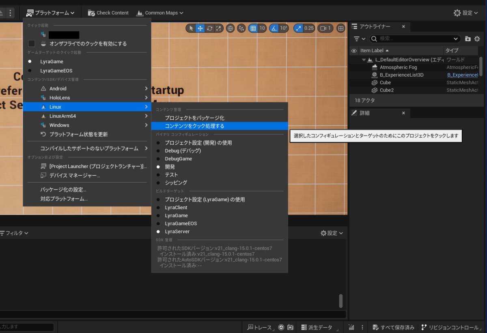The image size is (487, 333).
Task: Click the Windows platform icon in menu
Action: click(44, 125)
